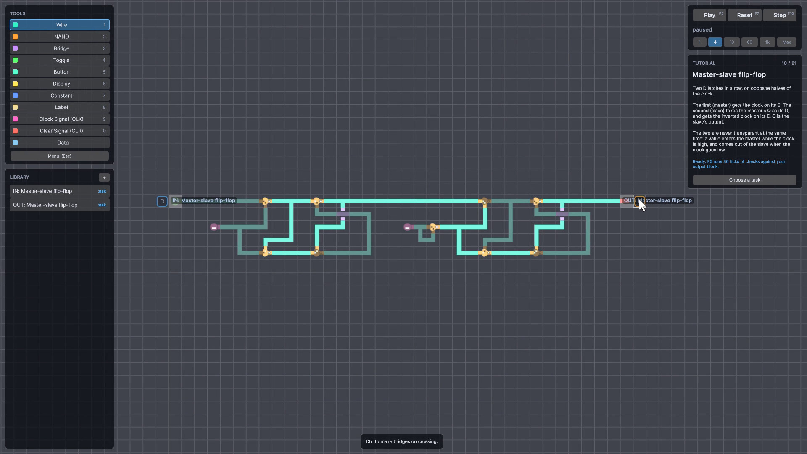807x454 pixels.
Task: Set simulation speed to 1
Action: pyautogui.click(x=700, y=42)
